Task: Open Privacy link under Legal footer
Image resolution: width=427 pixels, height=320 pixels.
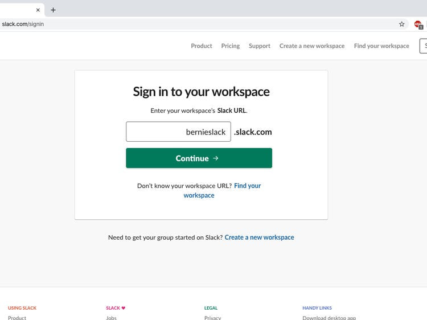Action: [x=212, y=317]
